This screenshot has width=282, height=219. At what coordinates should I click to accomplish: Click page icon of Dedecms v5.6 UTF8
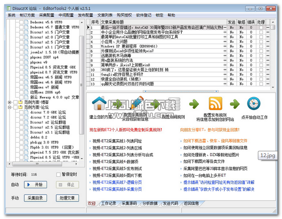click(27, 22)
